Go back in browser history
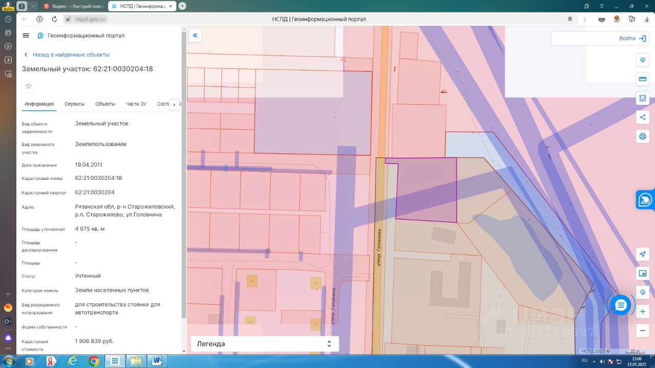This screenshot has width=655, height=368. click(25, 19)
